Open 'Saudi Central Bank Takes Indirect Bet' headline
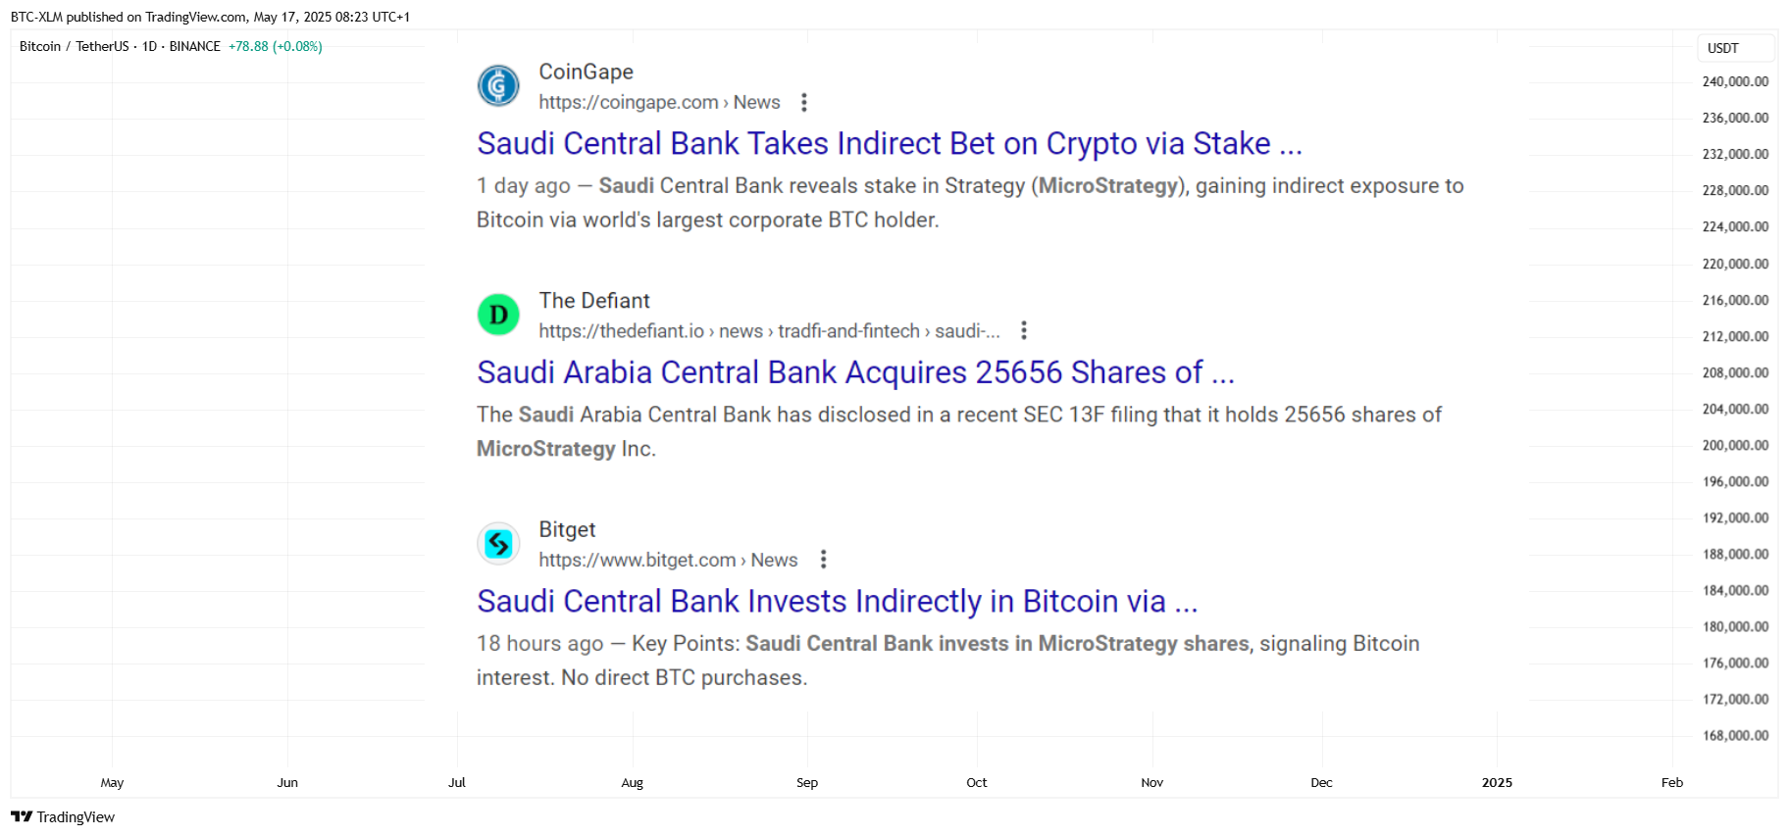This screenshot has width=1789, height=836. pyautogui.click(x=890, y=143)
